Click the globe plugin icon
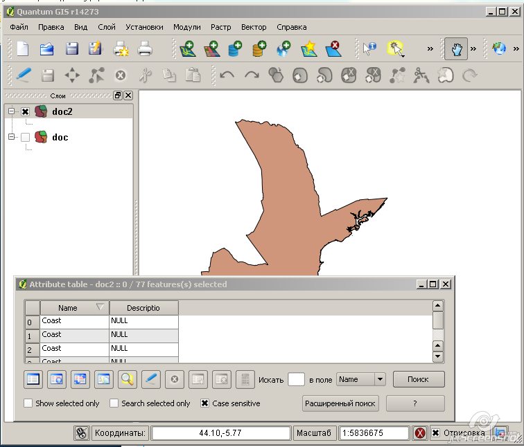Viewport: 524px width, 447px height. [x=499, y=48]
